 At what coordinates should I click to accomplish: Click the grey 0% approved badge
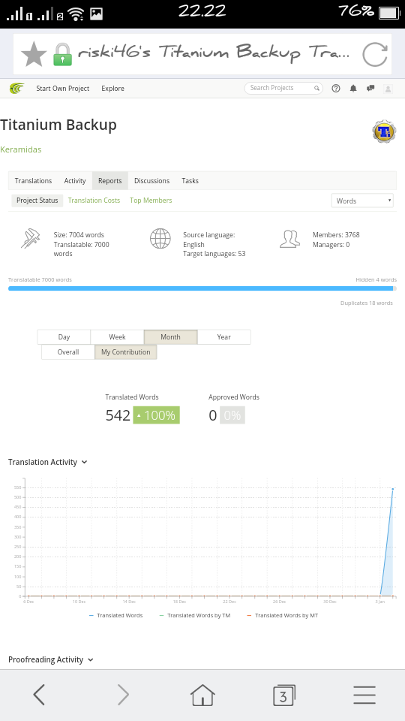coord(232,415)
